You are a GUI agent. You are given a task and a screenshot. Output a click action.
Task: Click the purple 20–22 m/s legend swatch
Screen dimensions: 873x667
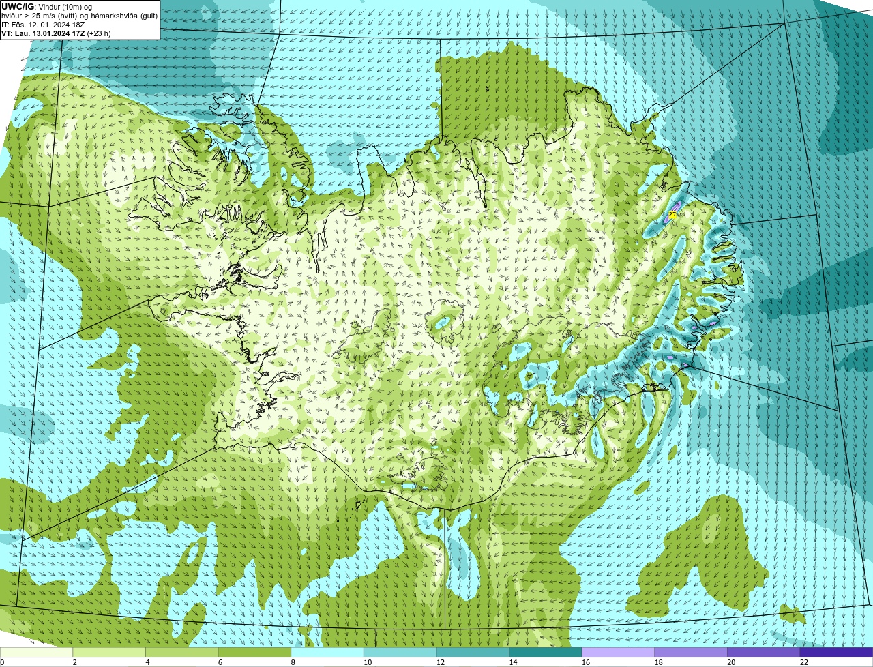pyautogui.click(x=764, y=652)
